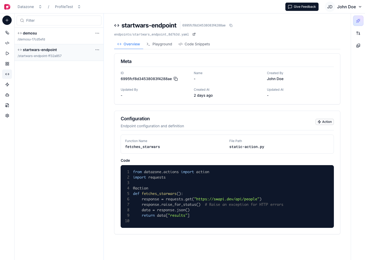Open the workflow nodes icon in sidebar
Image resolution: width=365 pixels, height=260 pixels.
7,33
